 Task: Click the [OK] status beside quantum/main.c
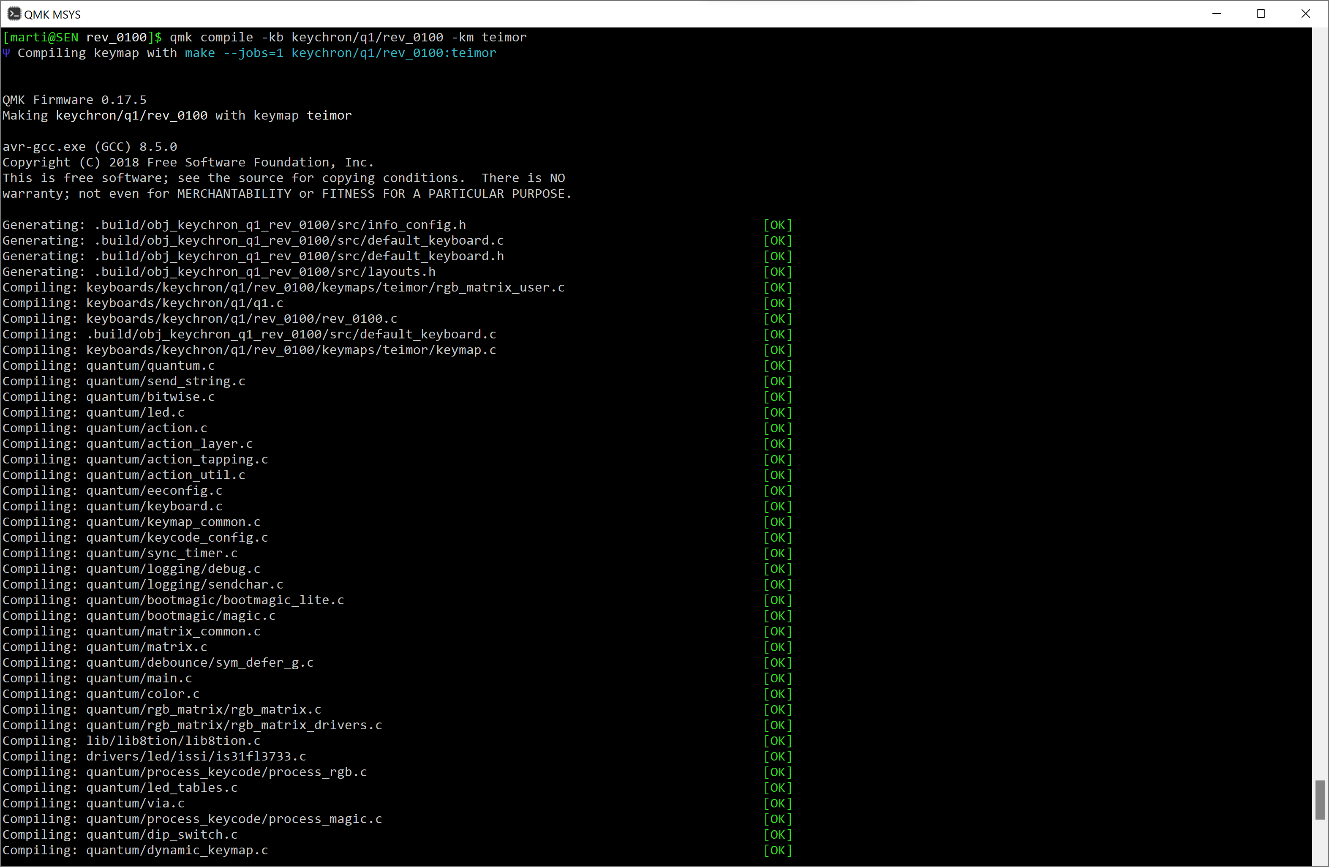(778, 679)
